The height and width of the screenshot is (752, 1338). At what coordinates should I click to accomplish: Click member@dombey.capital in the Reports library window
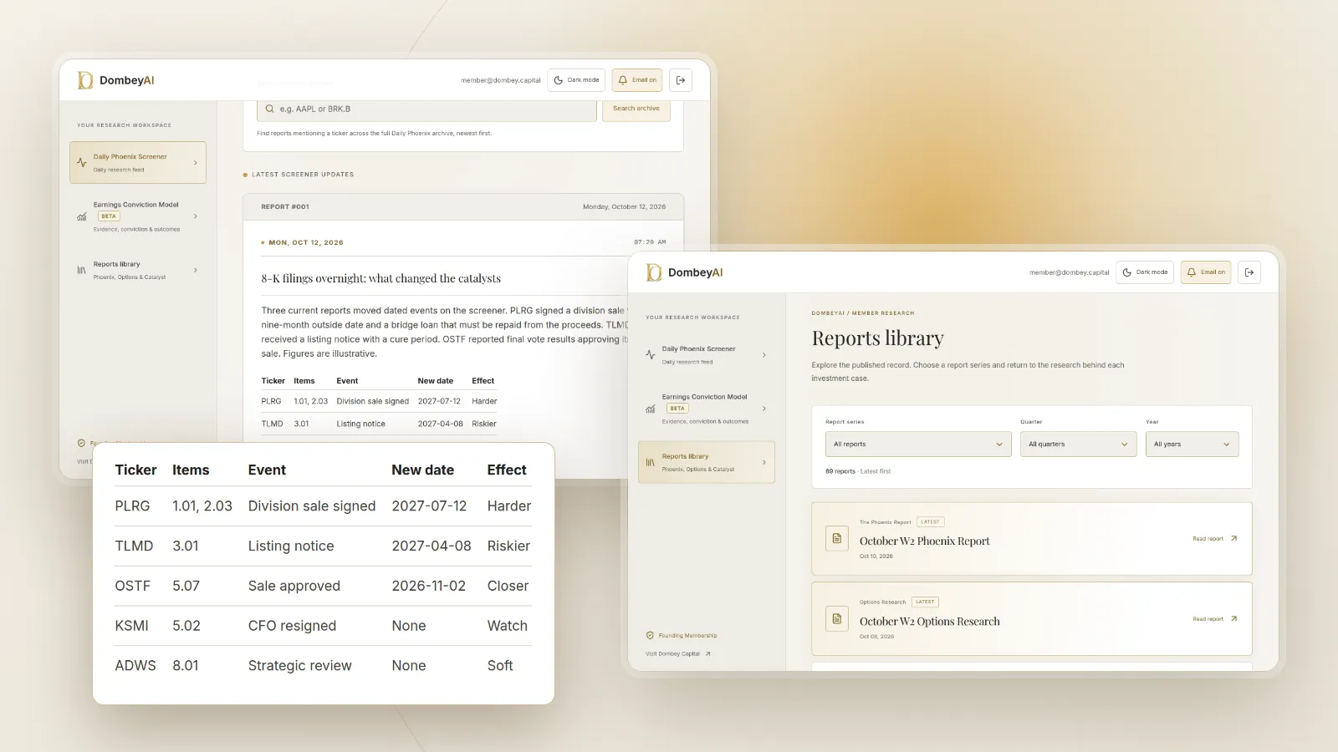click(x=1070, y=272)
